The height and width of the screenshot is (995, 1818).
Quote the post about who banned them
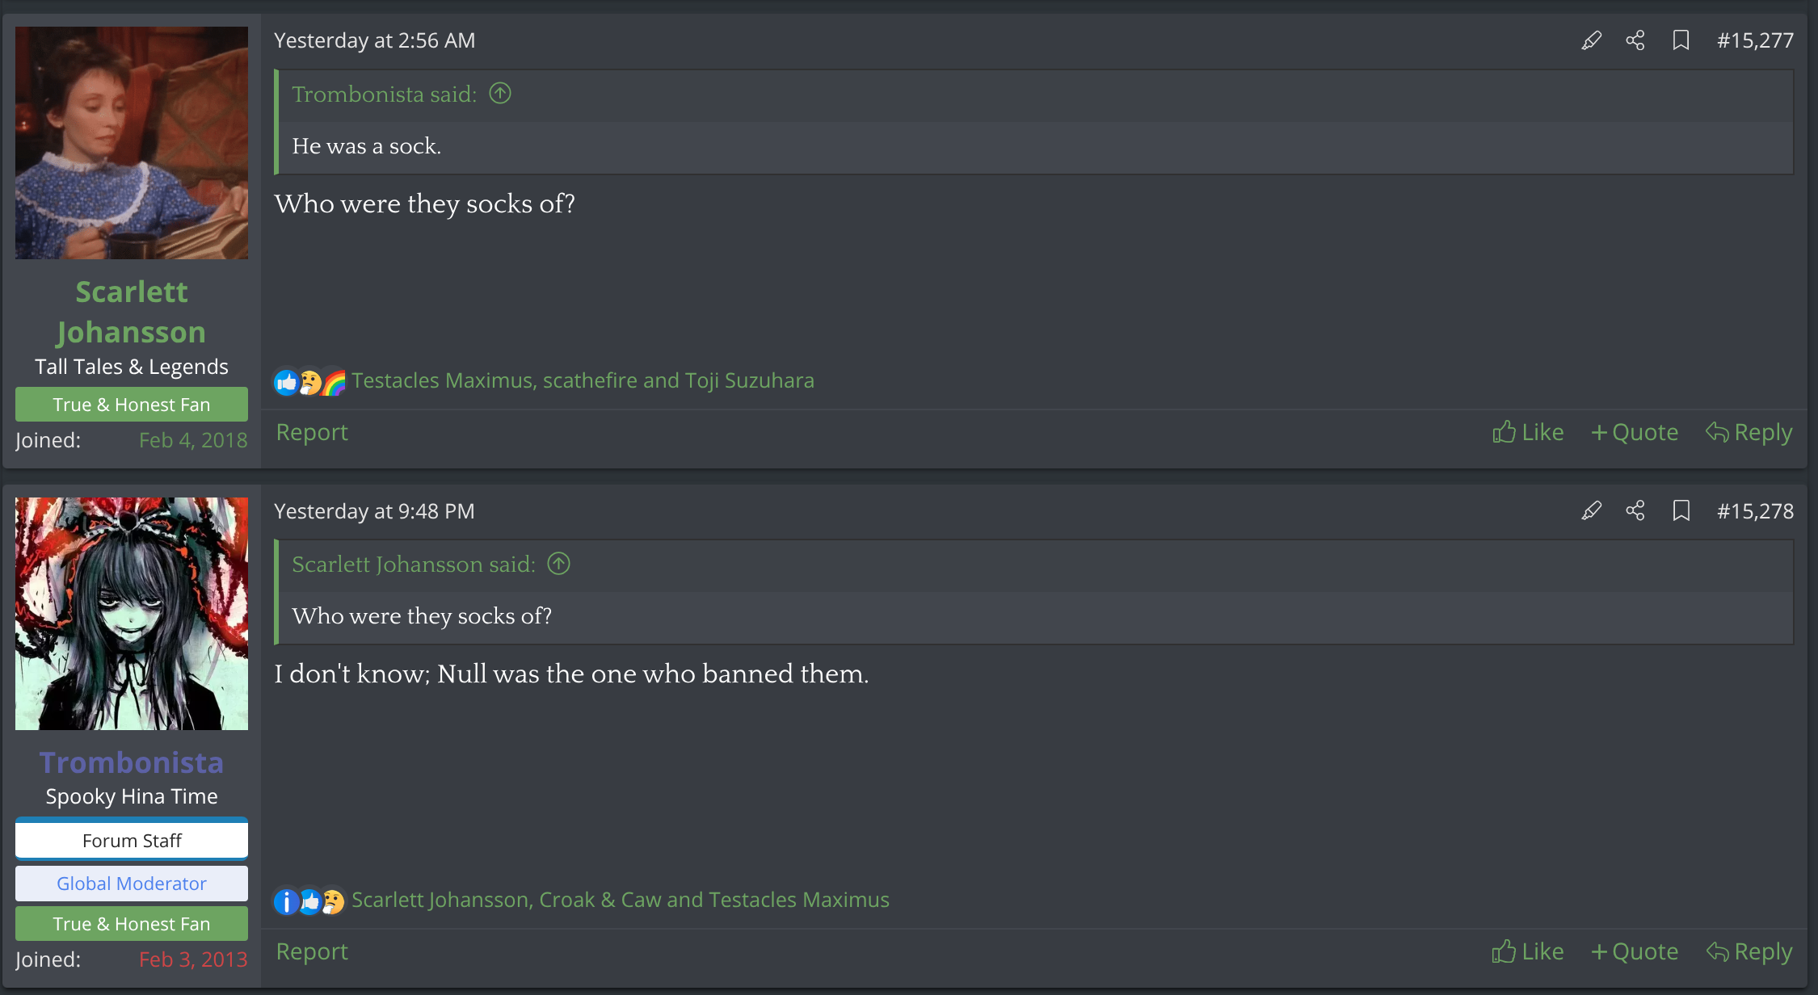pos(1635,951)
